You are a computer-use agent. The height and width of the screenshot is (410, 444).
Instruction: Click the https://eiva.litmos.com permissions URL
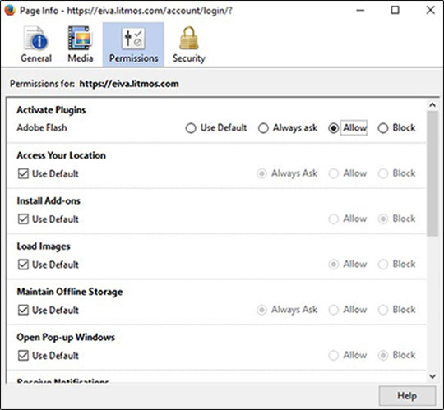[129, 84]
